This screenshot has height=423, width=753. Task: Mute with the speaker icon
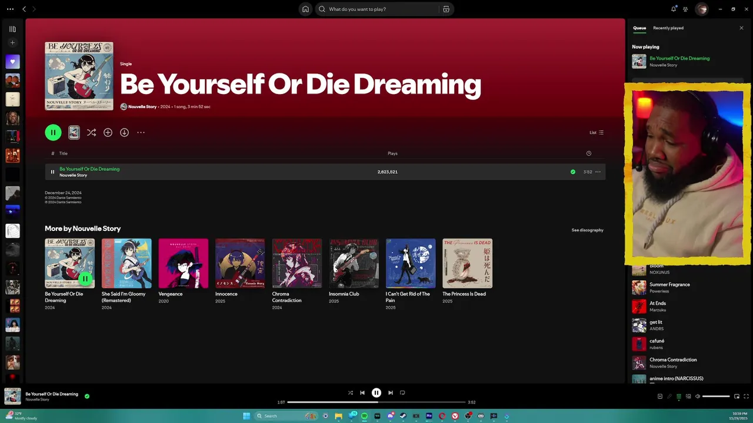pyautogui.click(x=698, y=396)
